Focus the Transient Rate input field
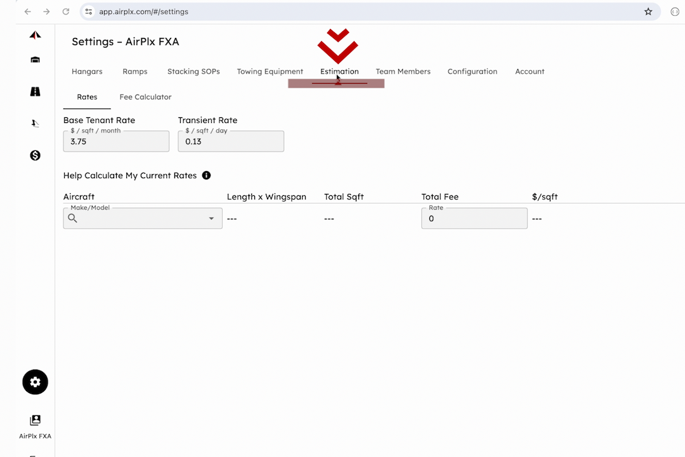The width and height of the screenshot is (685, 457). click(x=231, y=142)
